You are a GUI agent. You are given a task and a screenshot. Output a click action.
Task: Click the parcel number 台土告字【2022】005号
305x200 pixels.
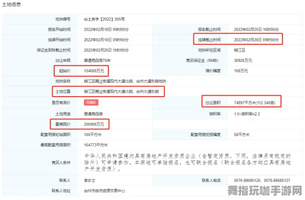[x=104, y=19]
